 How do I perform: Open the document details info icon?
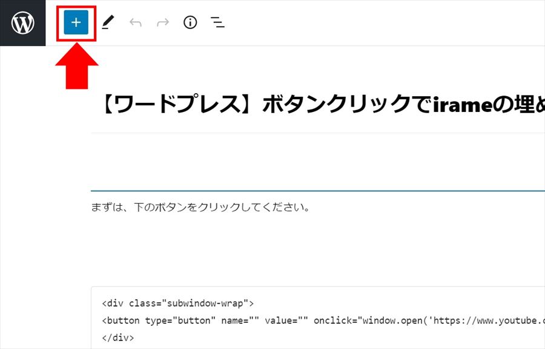coord(190,23)
